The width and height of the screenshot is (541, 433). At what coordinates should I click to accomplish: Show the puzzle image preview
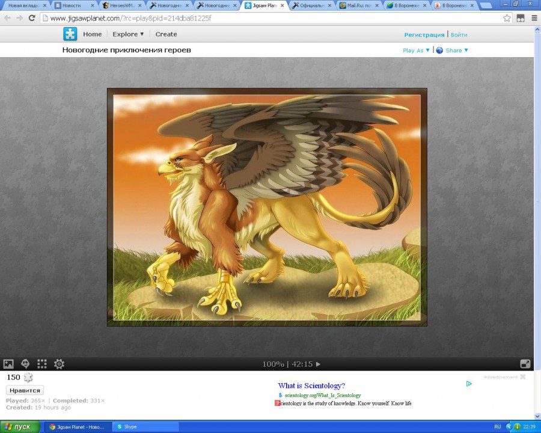[8, 364]
